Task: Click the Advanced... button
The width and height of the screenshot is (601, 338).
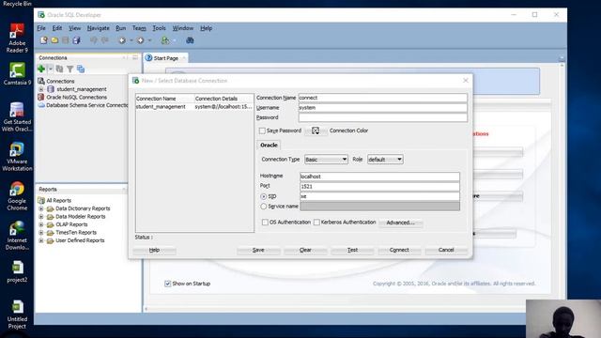Action: tap(401, 223)
